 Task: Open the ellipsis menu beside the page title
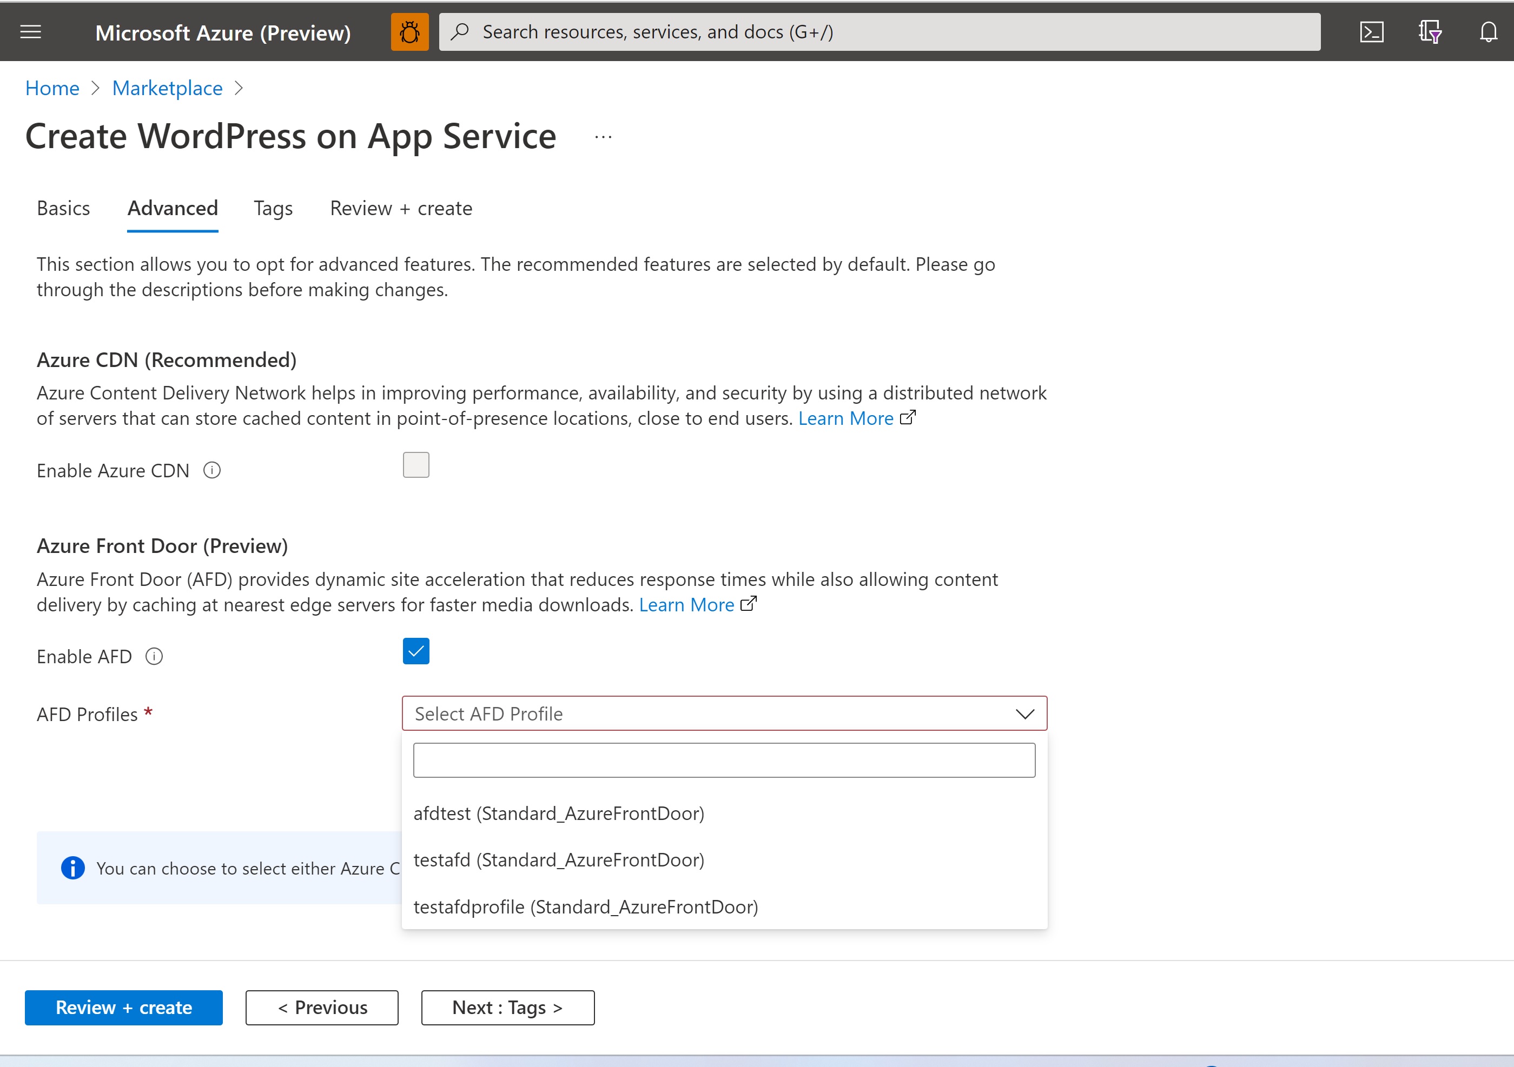point(603,137)
